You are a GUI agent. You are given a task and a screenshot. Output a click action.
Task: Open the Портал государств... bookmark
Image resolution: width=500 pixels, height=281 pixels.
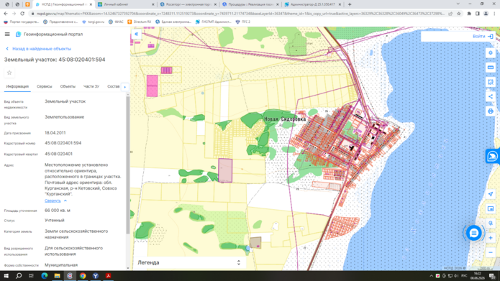click(21, 22)
